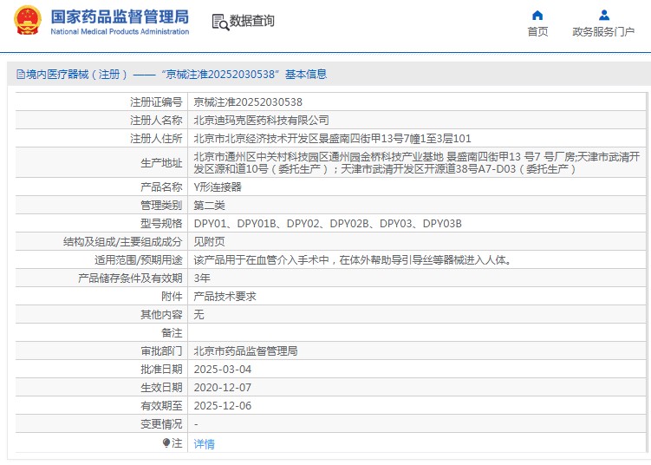Open the 政务服务门户 navigation text
651x465 pixels.
(x=603, y=32)
